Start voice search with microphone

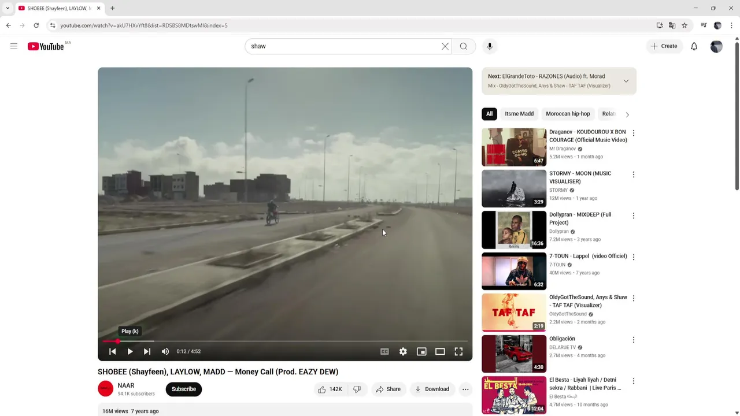click(x=490, y=46)
